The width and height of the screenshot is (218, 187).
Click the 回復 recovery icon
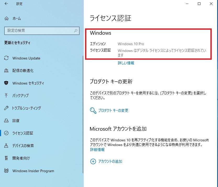[6, 120]
